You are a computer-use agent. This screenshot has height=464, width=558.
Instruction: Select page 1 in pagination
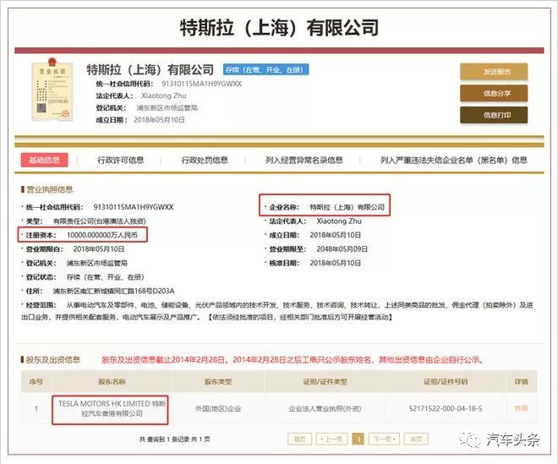point(358,439)
